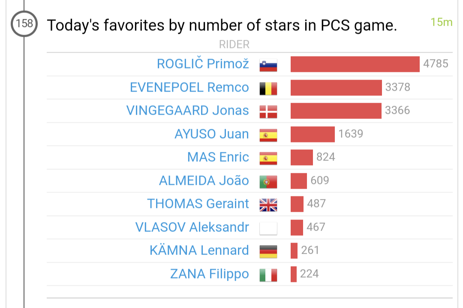Click the blank flag beside Vlasov

pyautogui.click(x=268, y=228)
